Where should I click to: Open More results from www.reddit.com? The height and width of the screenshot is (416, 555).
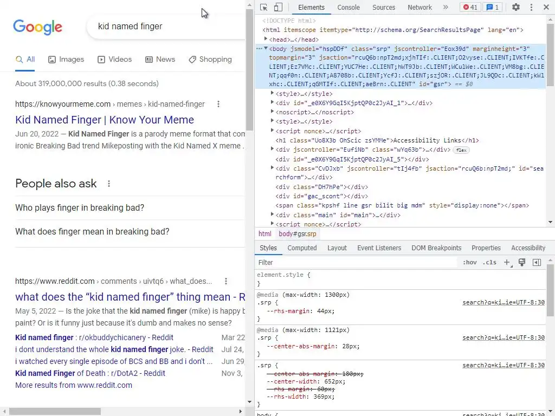point(74,385)
